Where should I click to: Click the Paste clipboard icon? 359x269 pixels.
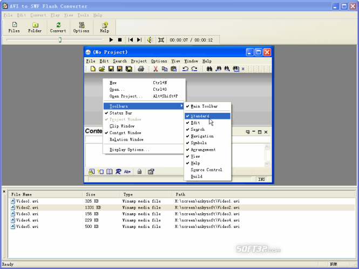174,69
